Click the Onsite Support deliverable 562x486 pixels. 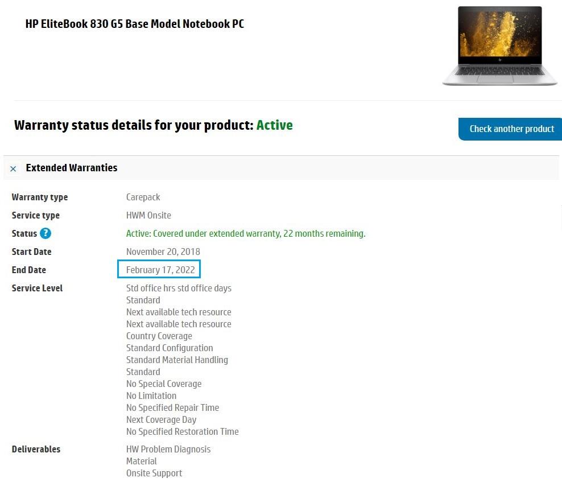click(x=154, y=473)
